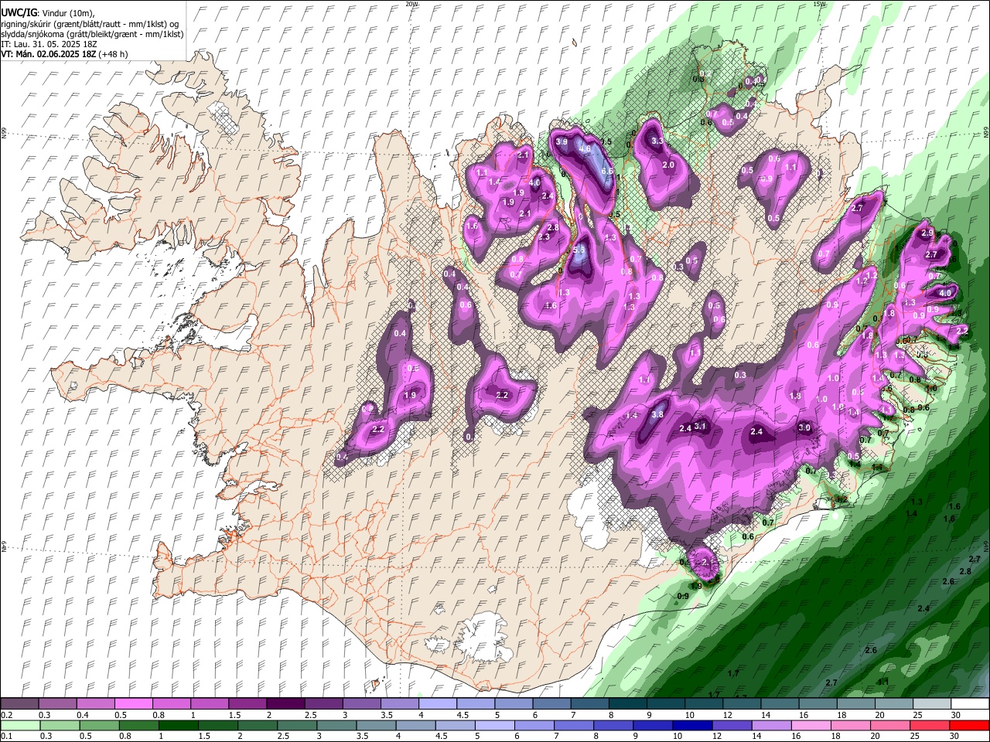Click the white 30+ snow legend swatch

[970, 704]
